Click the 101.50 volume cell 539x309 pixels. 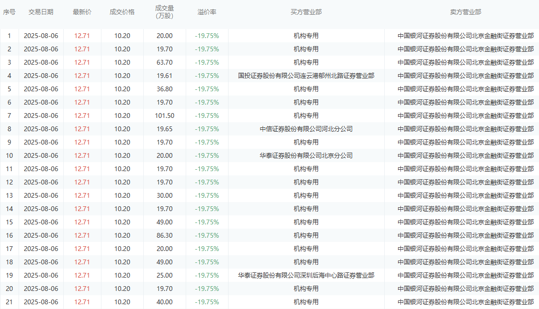pos(164,116)
